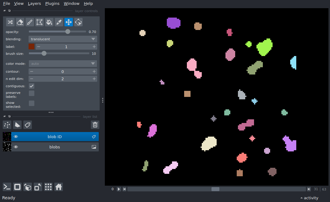330x202 pixels.
Task: Click the shuffle colors tool
Action: click(x=10, y=22)
